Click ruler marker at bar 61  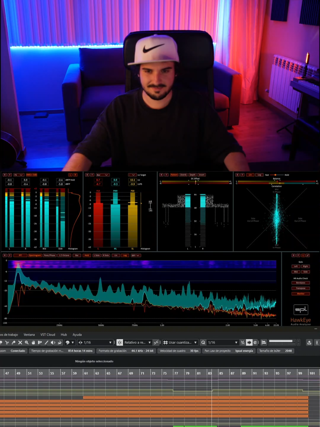click(x=86, y=373)
